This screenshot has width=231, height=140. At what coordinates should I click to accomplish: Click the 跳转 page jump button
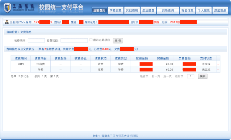[202, 76]
